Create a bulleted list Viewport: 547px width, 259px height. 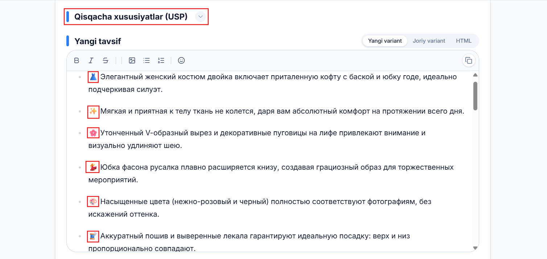click(x=147, y=60)
